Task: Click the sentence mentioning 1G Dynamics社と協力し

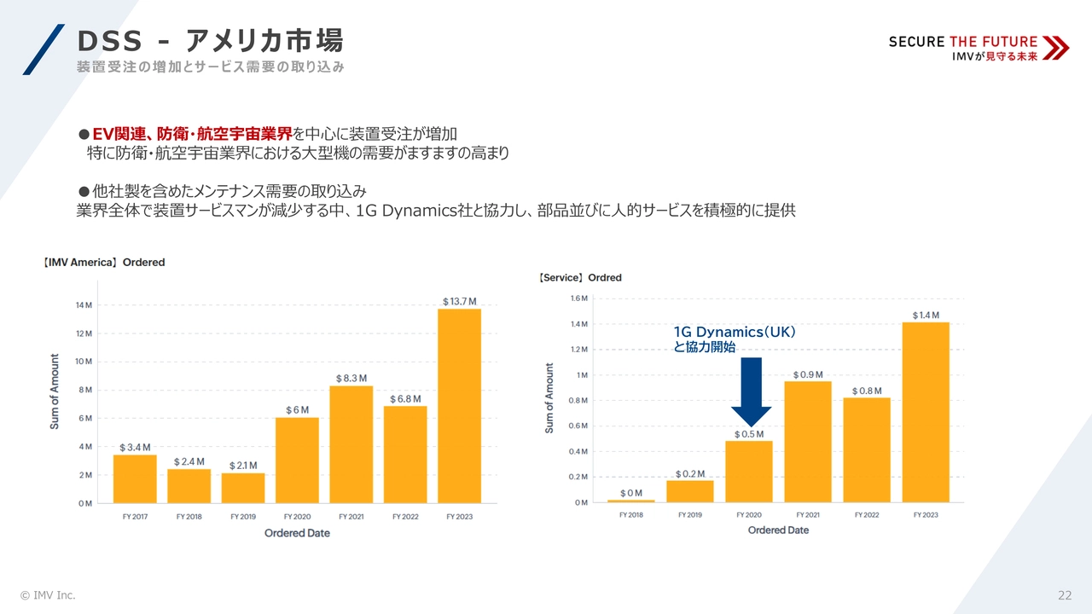Action: click(x=436, y=210)
